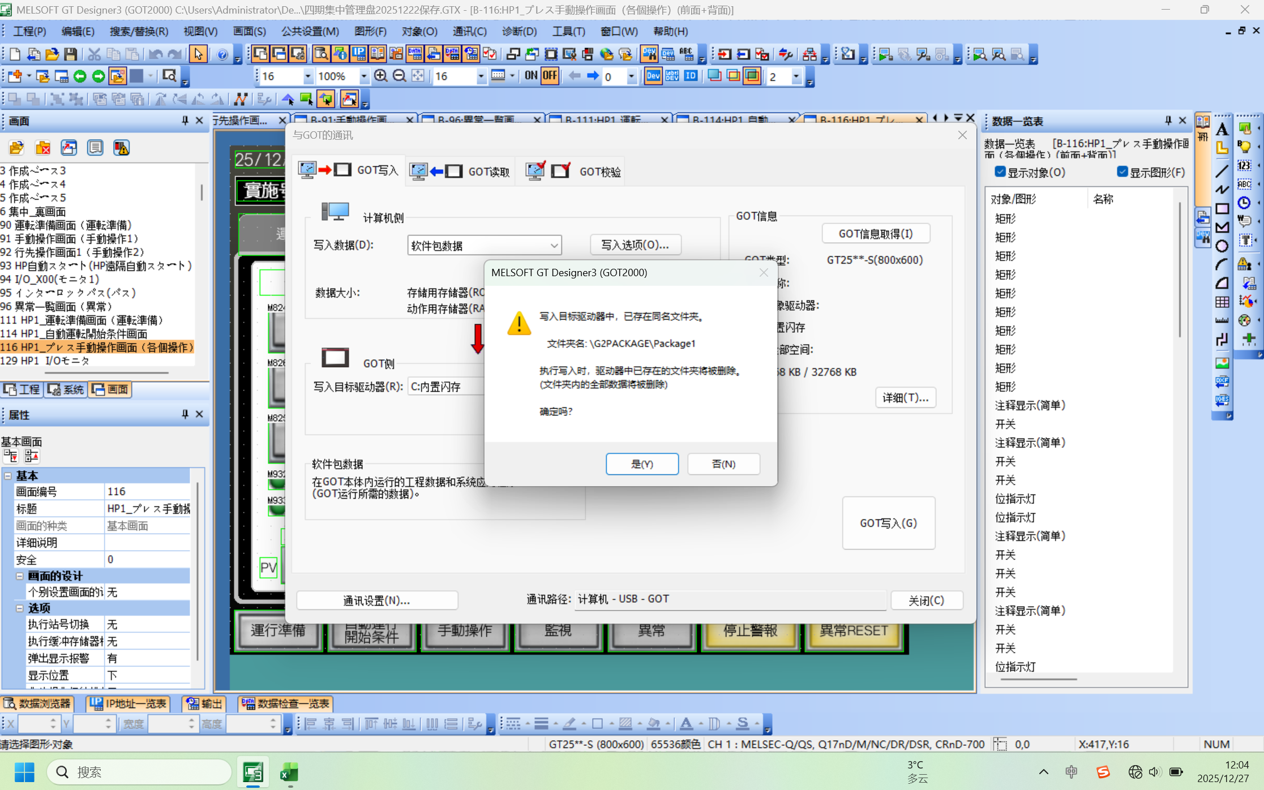Switch to the GOT读取 tab
Screen dimensions: 1264x790
[x=460, y=171]
